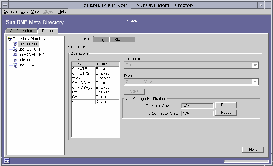
Task: Reset the To Connector View notification
Action: click(x=226, y=113)
